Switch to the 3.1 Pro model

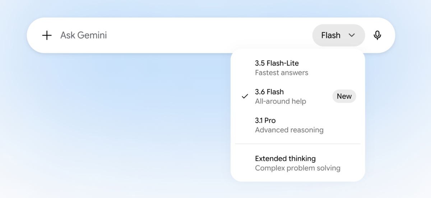[298, 125]
